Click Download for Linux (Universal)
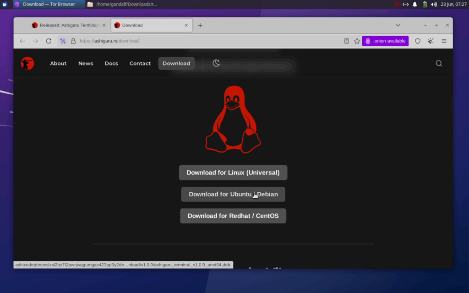The image size is (469, 293). [233, 173]
